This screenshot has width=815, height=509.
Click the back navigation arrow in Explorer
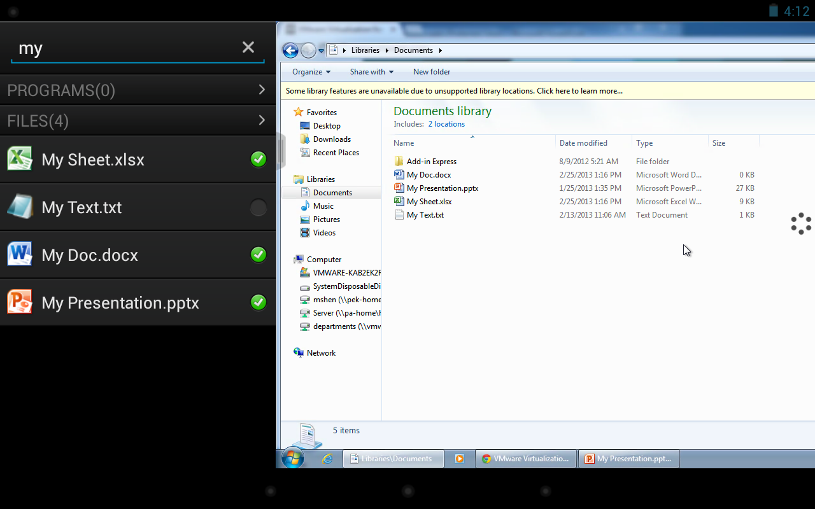[290, 50]
